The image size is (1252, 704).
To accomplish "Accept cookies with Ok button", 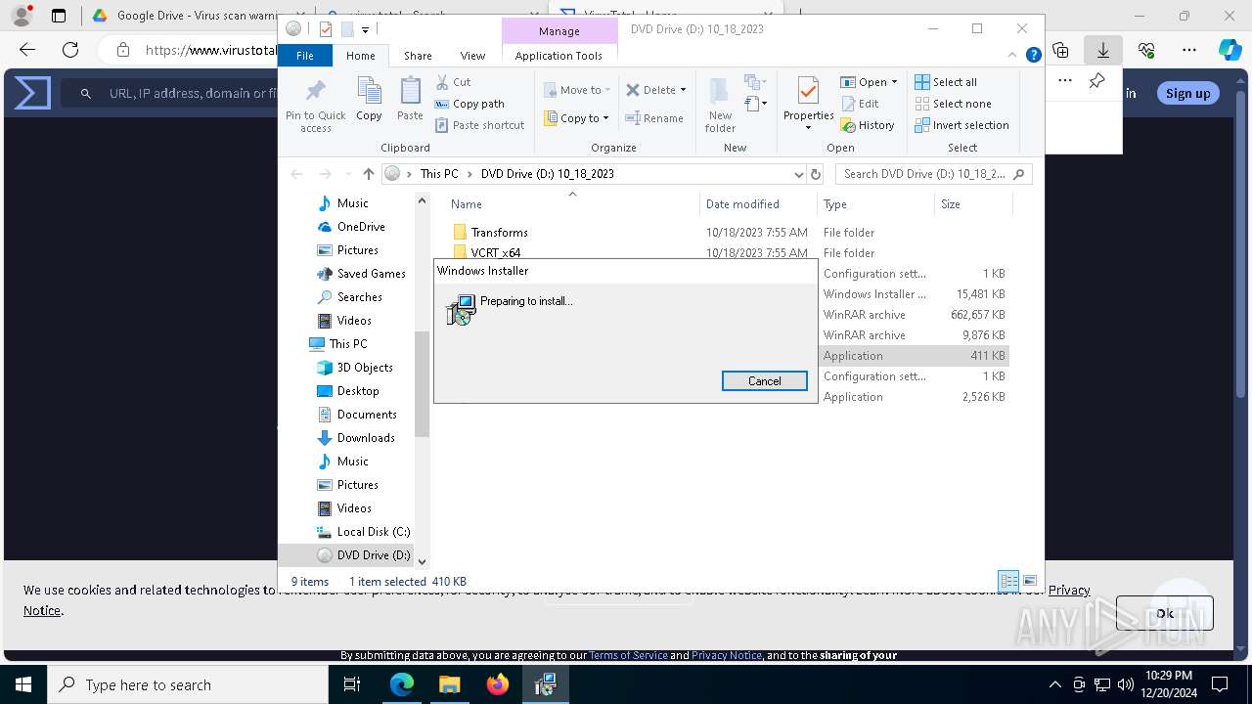I will click(x=1164, y=613).
